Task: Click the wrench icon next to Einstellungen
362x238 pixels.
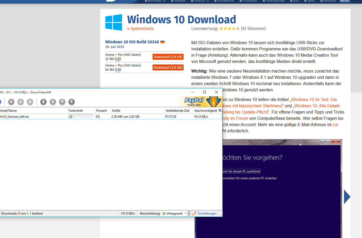Action: click(x=194, y=213)
